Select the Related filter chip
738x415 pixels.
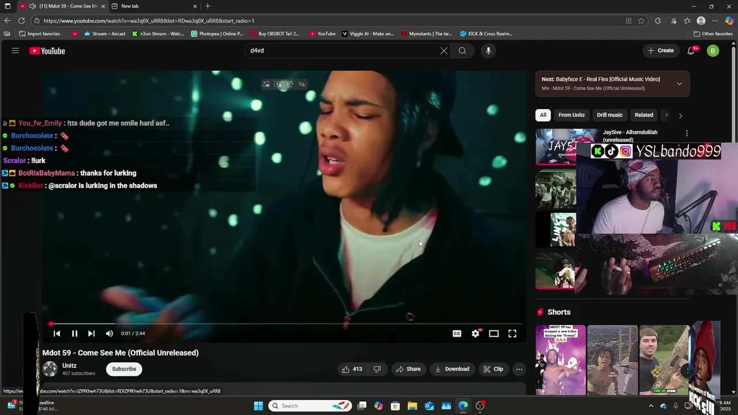coord(644,115)
